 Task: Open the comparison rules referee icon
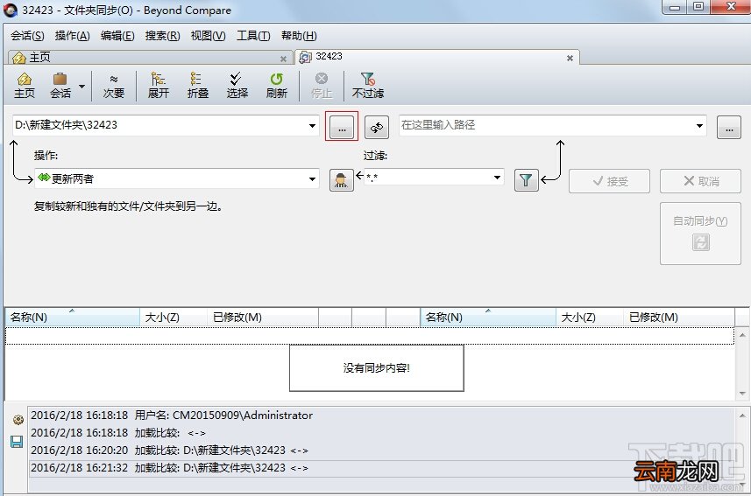click(x=342, y=180)
